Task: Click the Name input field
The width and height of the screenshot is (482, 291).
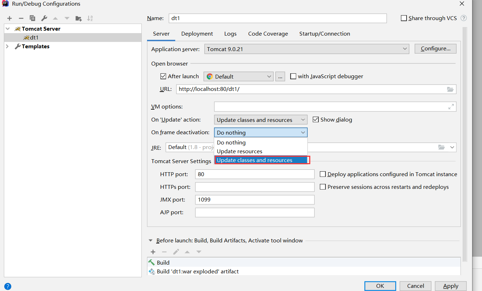Action: [x=278, y=18]
